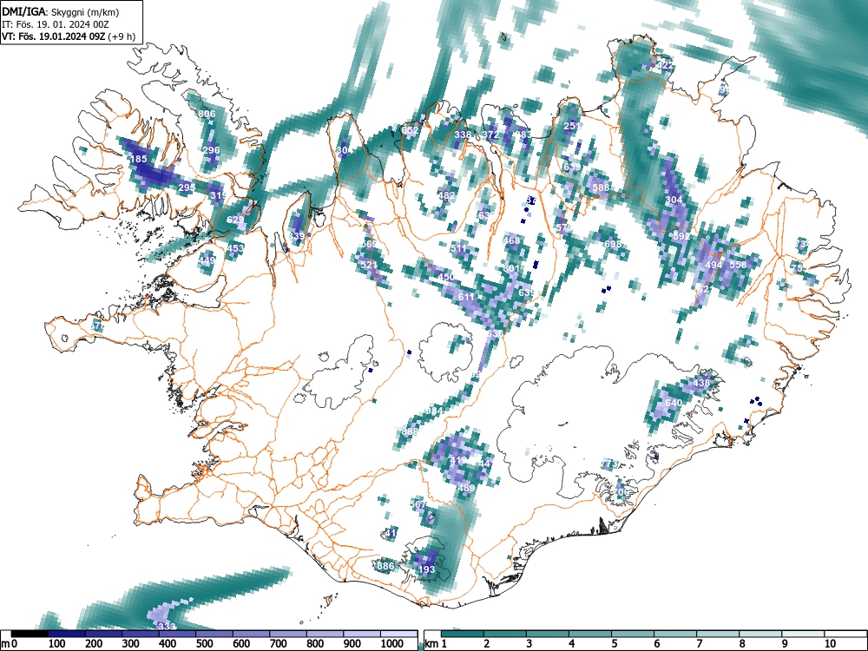Click the map label 449
Screen dimensions: 868x651
(207, 260)
